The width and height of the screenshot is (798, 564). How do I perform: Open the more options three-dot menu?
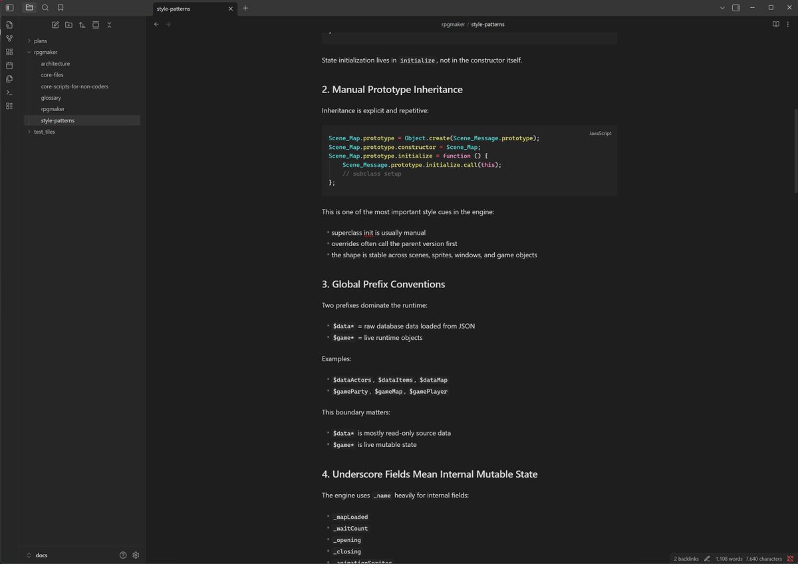pos(789,24)
